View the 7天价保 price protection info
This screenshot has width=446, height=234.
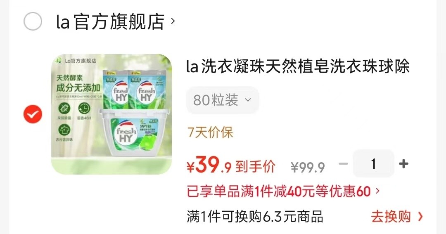[x=210, y=132]
